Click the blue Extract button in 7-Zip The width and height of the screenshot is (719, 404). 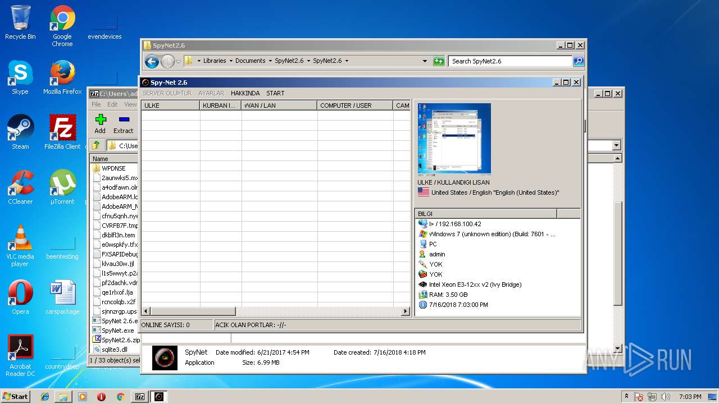124,124
